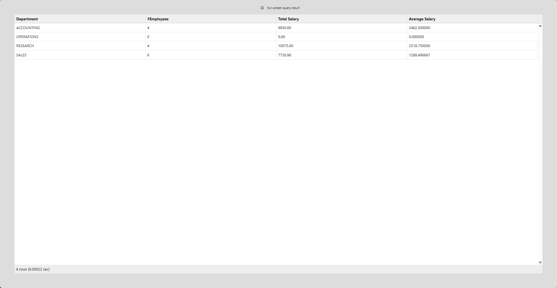The width and height of the screenshot is (557, 288).
Task: Click the scrollbar up arrow
Action: pos(540,26)
